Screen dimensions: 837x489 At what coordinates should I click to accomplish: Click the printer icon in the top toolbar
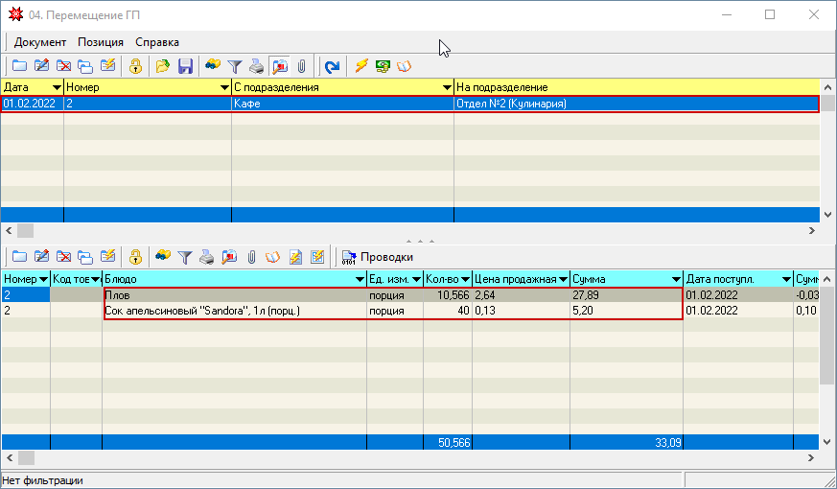click(256, 66)
